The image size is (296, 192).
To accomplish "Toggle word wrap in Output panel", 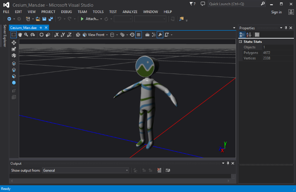I will 168,171.
